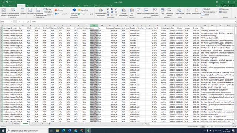Click the Campaign header cell

[7, 28]
